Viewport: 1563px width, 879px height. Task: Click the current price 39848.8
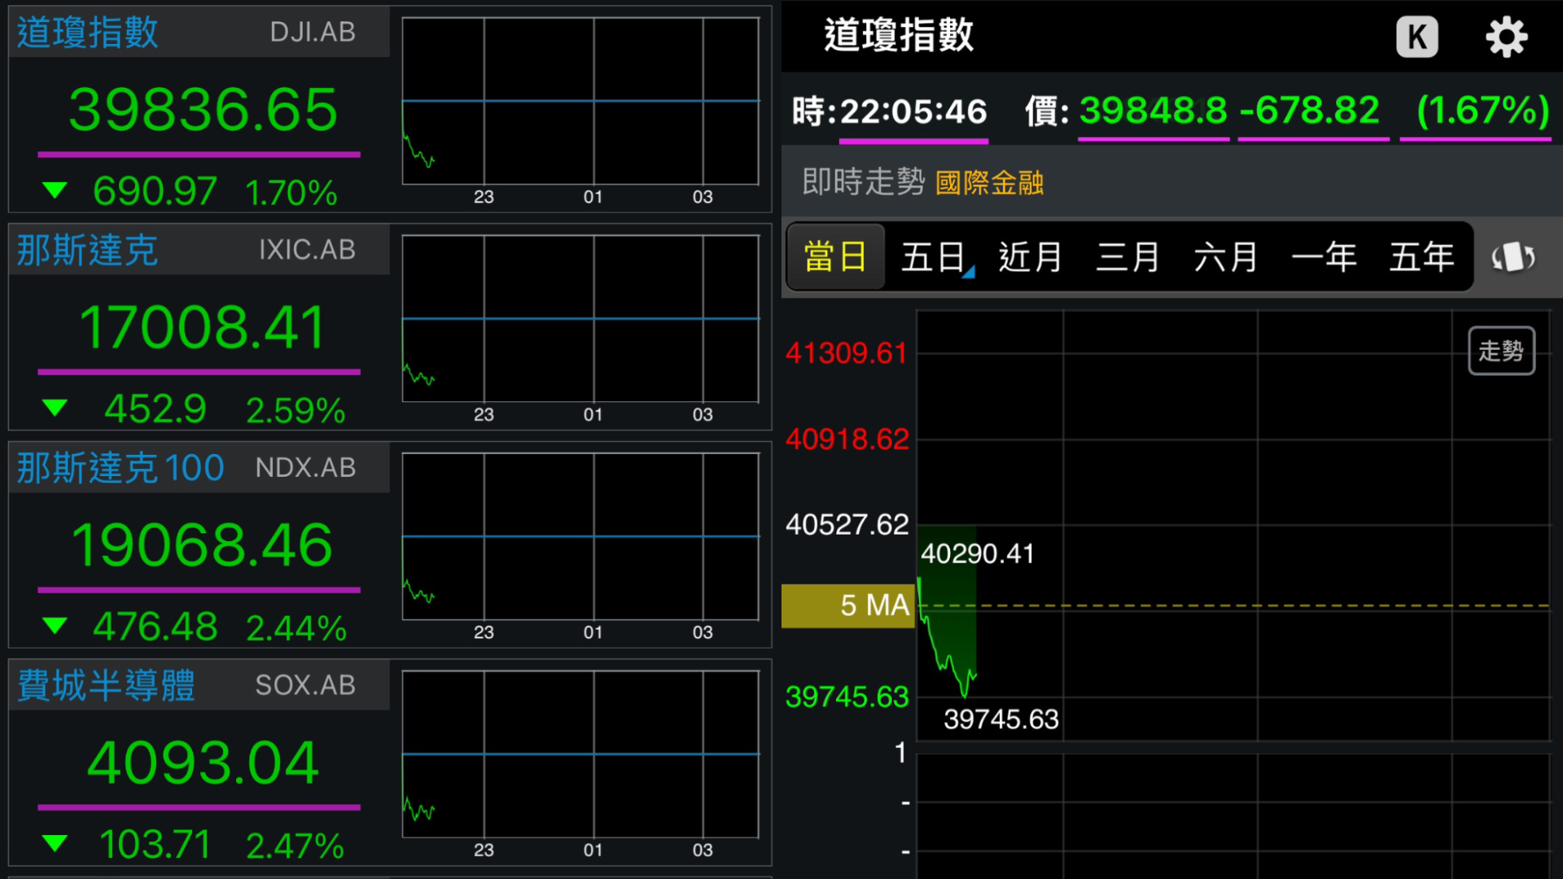click(1153, 110)
